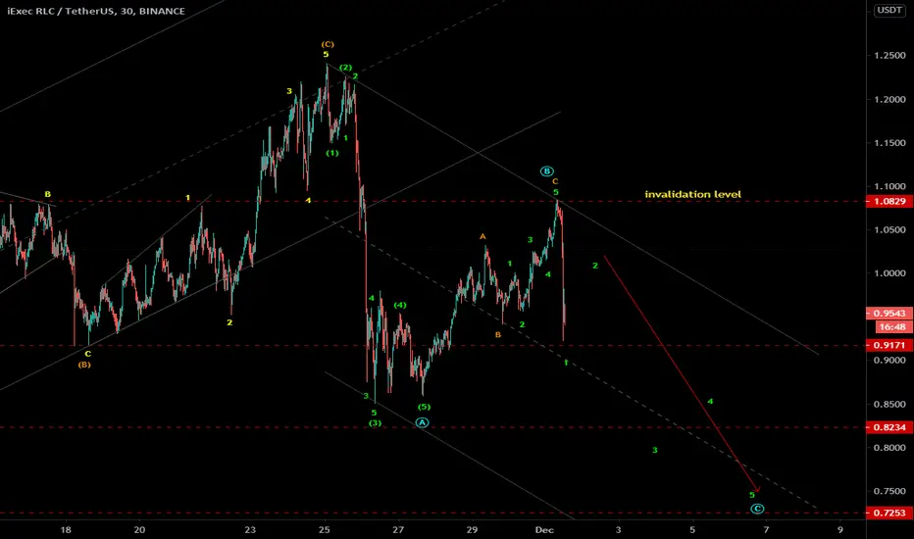Click date 23 on the time axis
The image size is (914, 539).
(250, 529)
